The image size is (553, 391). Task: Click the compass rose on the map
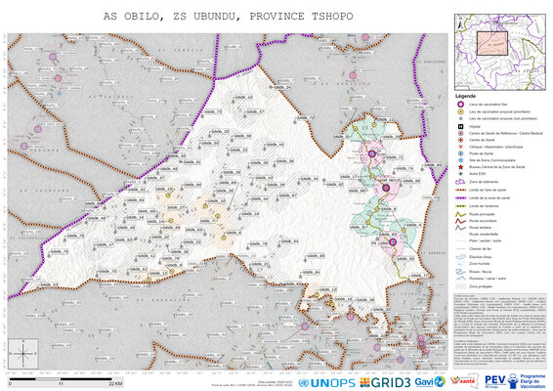point(23,354)
